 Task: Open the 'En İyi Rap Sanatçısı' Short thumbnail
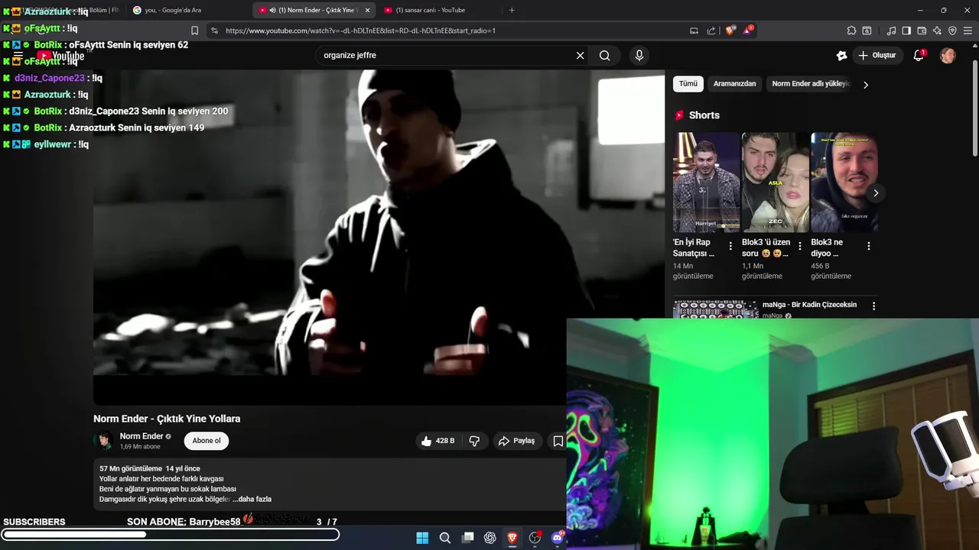click(706, 182)
